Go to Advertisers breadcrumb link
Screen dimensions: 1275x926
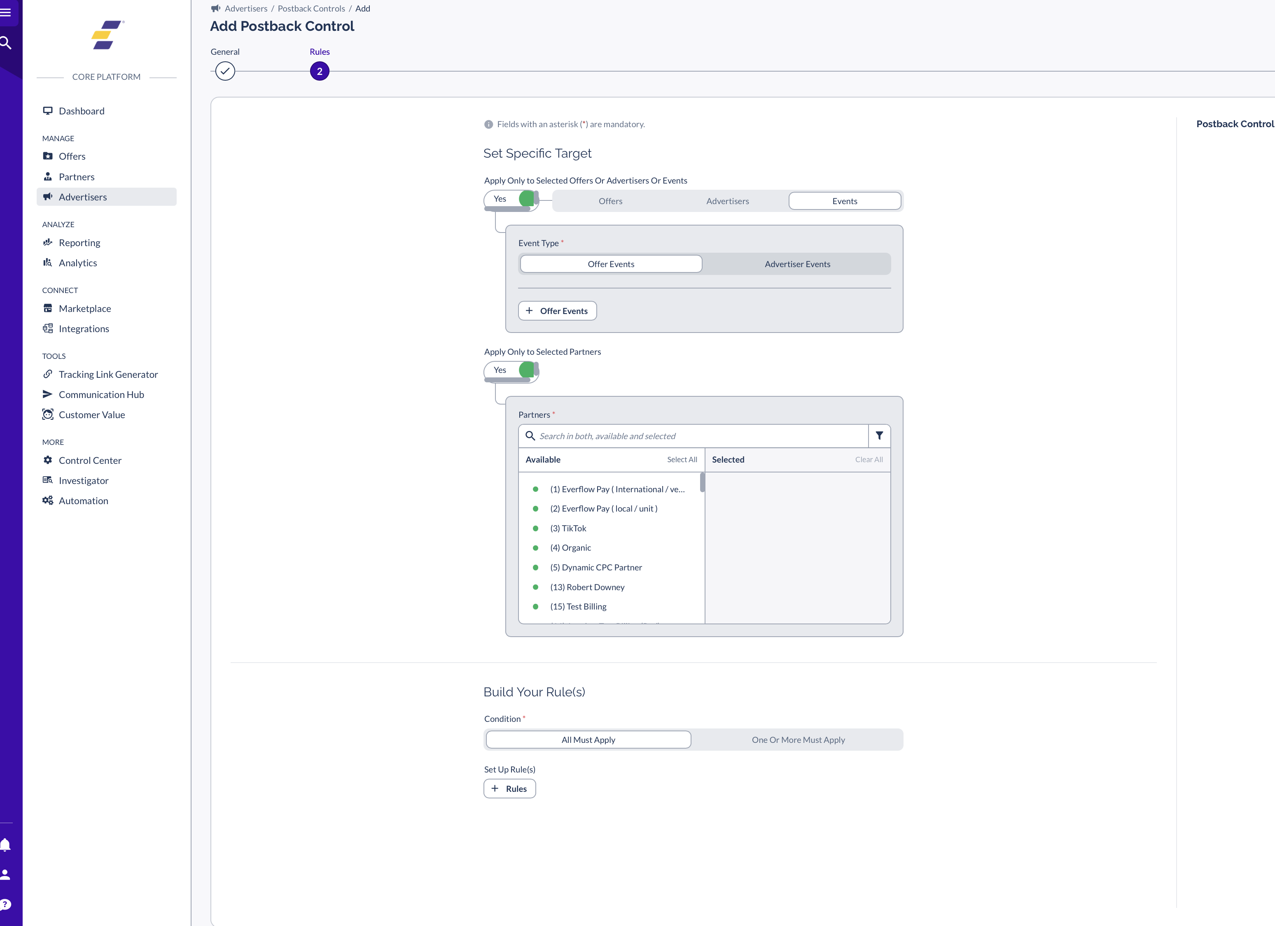(x=246, y=8)
